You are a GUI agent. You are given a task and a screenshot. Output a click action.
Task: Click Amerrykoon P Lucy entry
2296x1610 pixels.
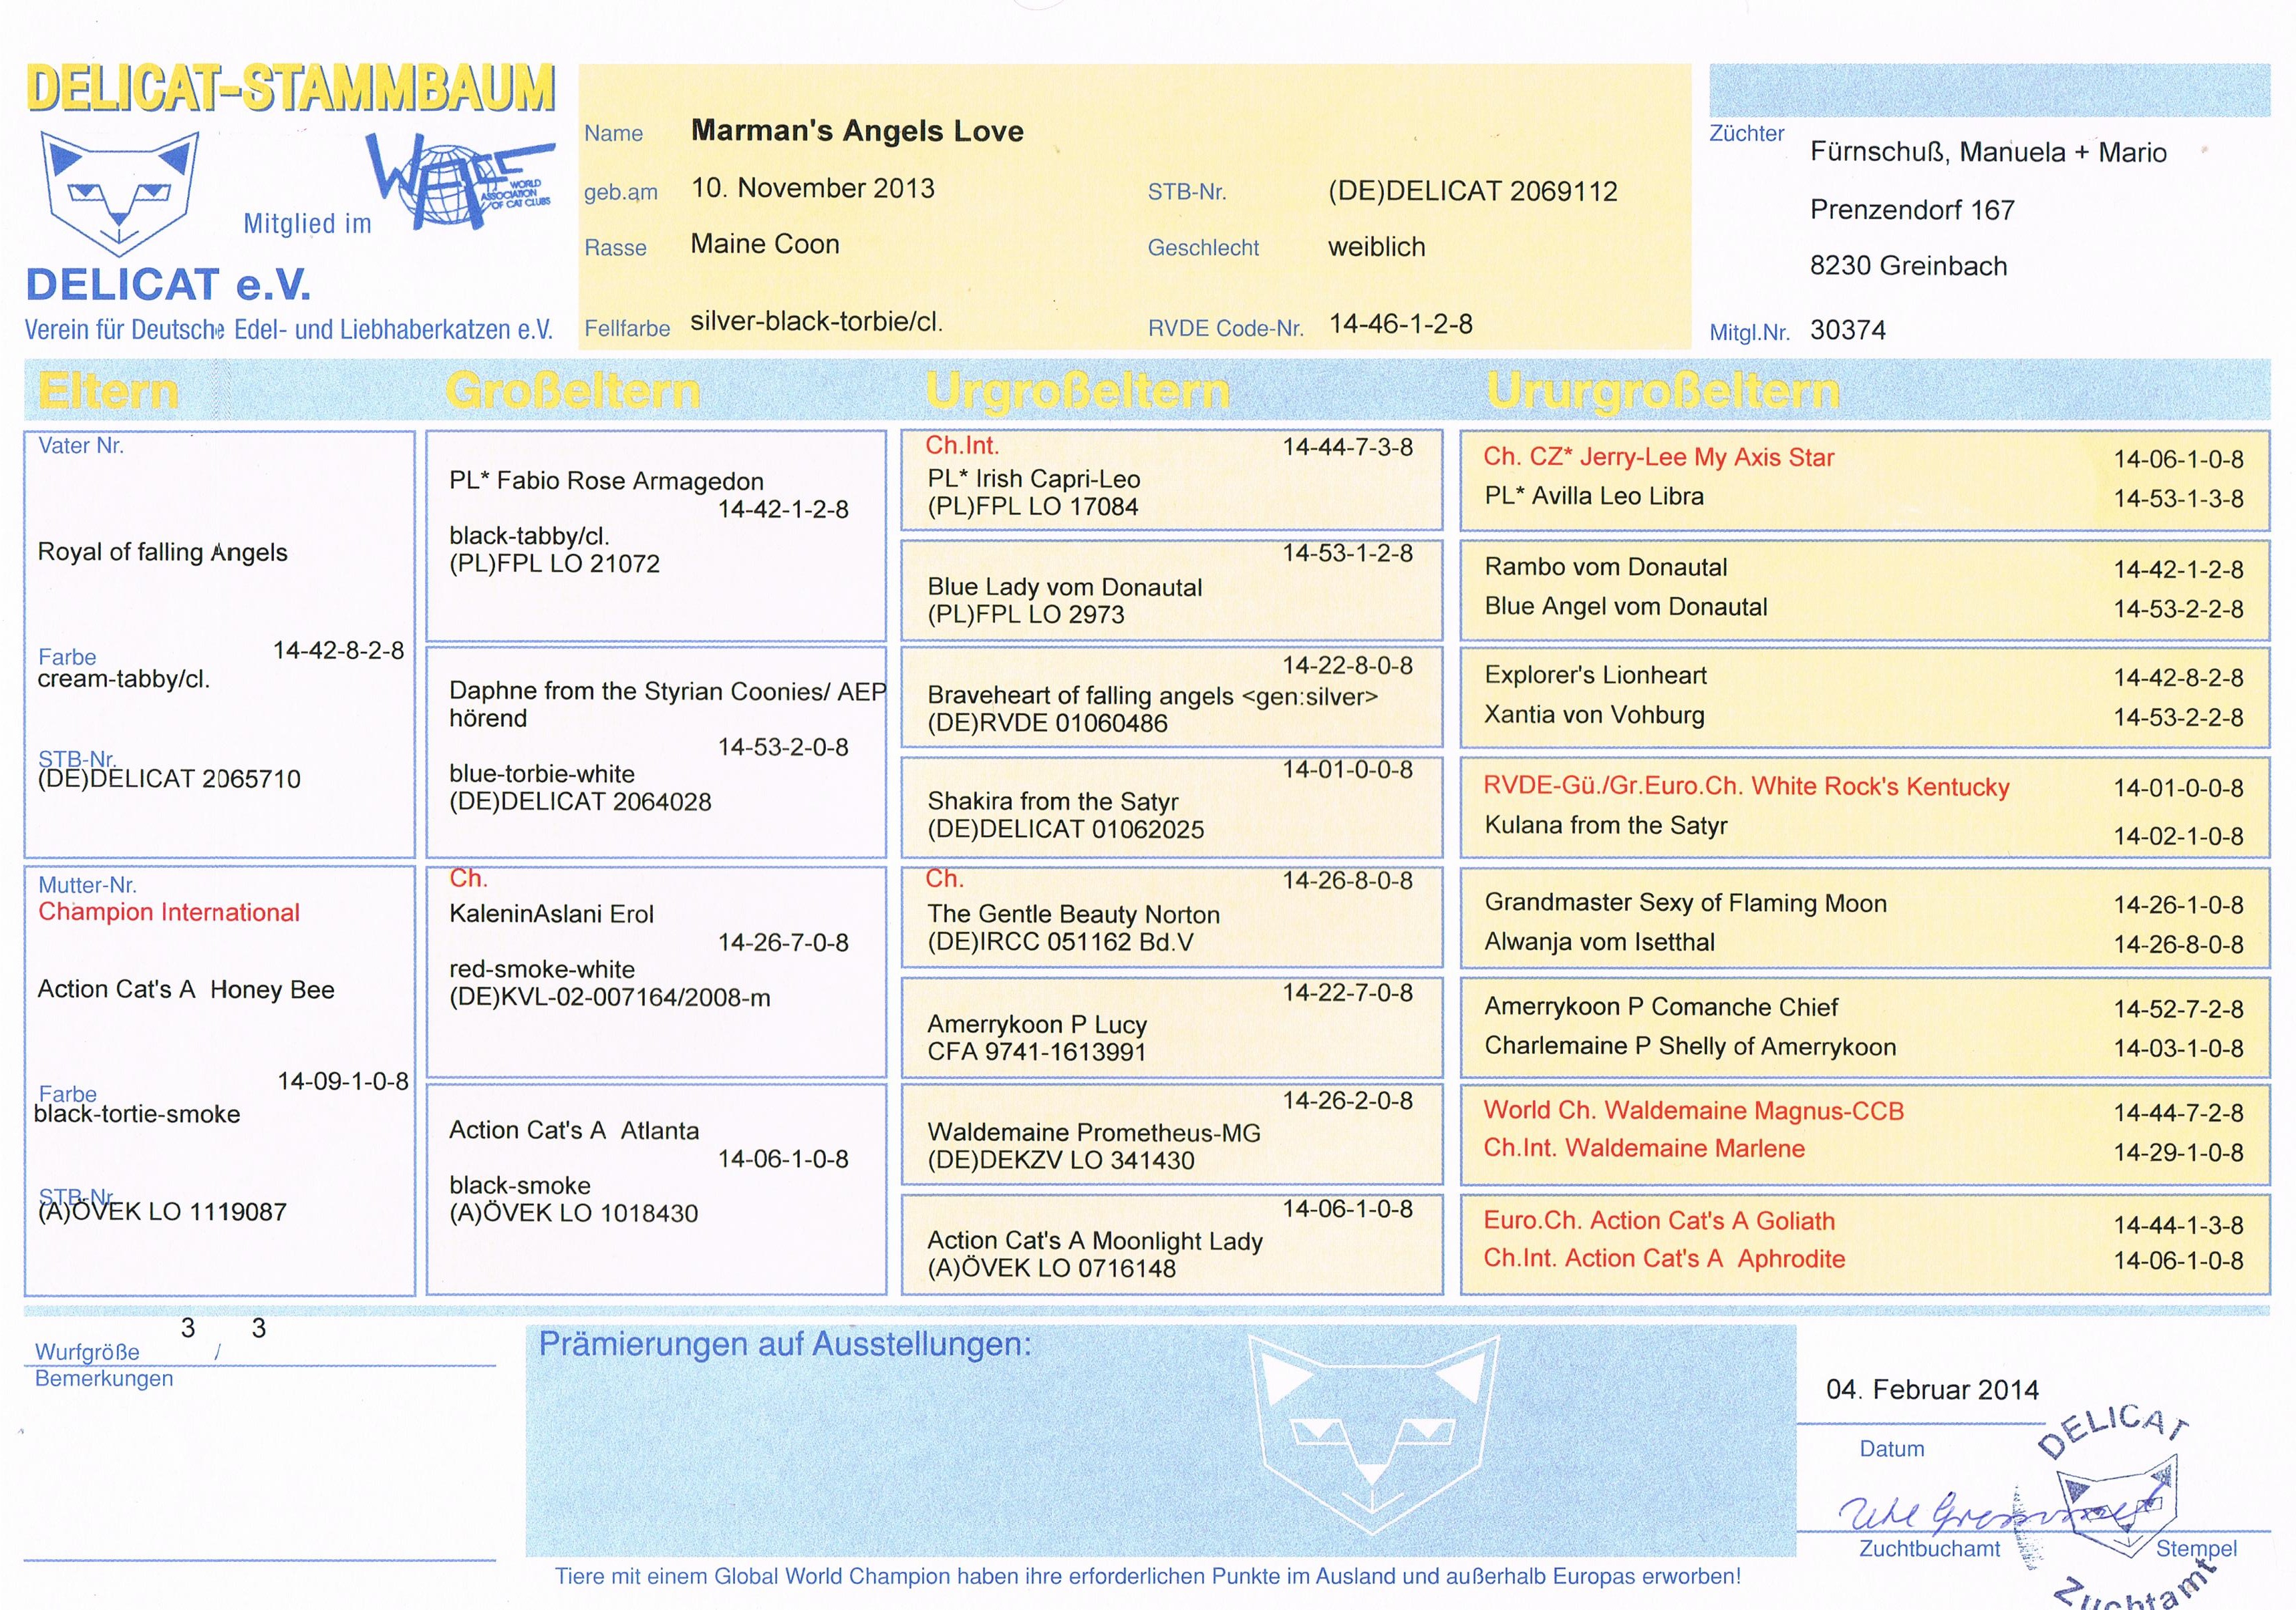(x=1037, y=1024)
